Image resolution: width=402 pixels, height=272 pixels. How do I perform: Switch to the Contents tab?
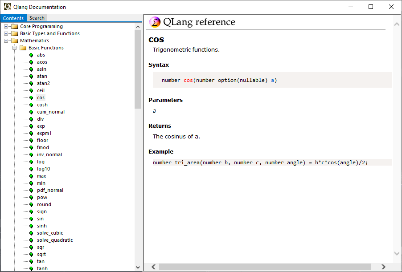[13, 18]
